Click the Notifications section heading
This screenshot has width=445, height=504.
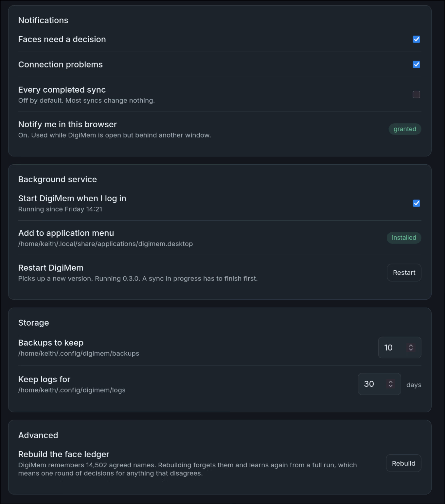tap(43, 20)
